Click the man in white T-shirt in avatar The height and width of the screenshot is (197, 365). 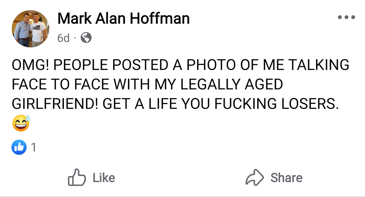click(39, 29)
